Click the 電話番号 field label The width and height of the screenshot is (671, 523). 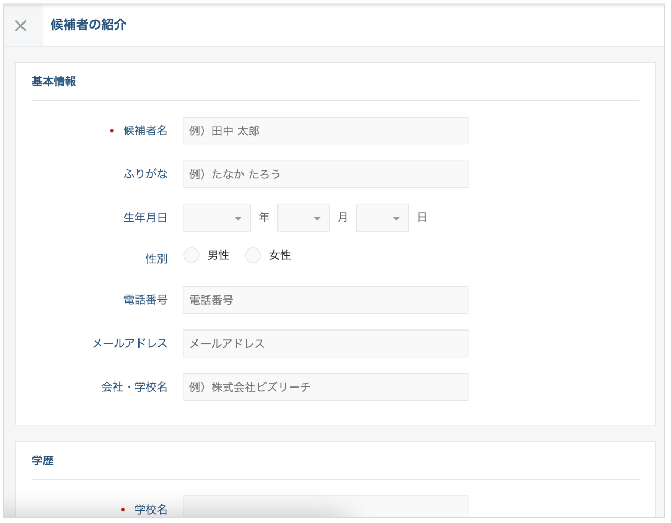pyautogui.click(x=145, y=300)
